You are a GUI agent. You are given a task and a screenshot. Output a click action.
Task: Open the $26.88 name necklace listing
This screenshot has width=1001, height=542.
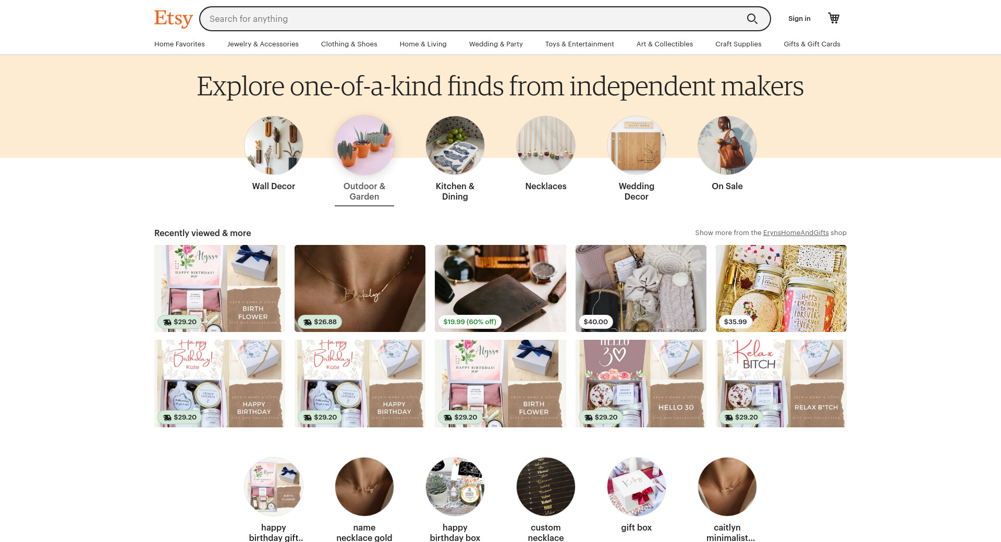click(x=360, y=288)
